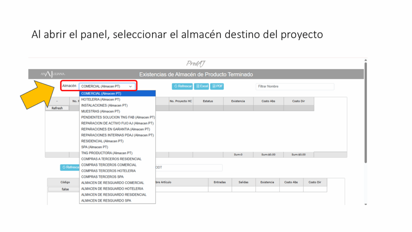412x232 pixels.
Task: Click the Costo Abs column header
Action: (268, 101)
